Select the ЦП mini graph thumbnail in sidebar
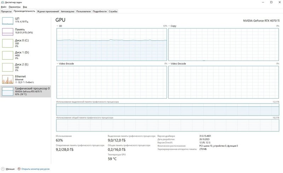283x173 pixels. [x=7, y=20]
